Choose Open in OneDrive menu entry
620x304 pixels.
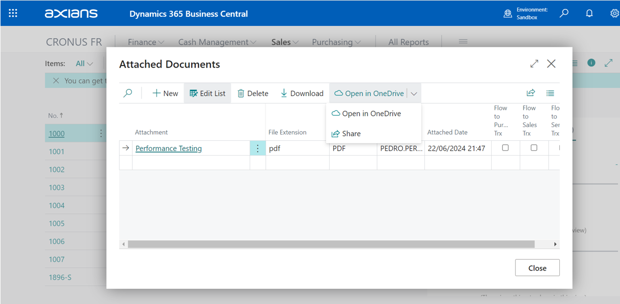(371, 113)
